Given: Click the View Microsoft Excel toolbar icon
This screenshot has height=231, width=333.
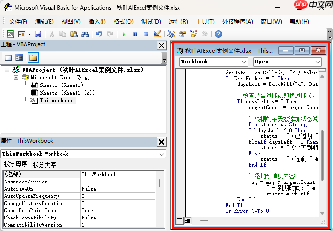Looking at the screenshot, I should coord(11,34).
